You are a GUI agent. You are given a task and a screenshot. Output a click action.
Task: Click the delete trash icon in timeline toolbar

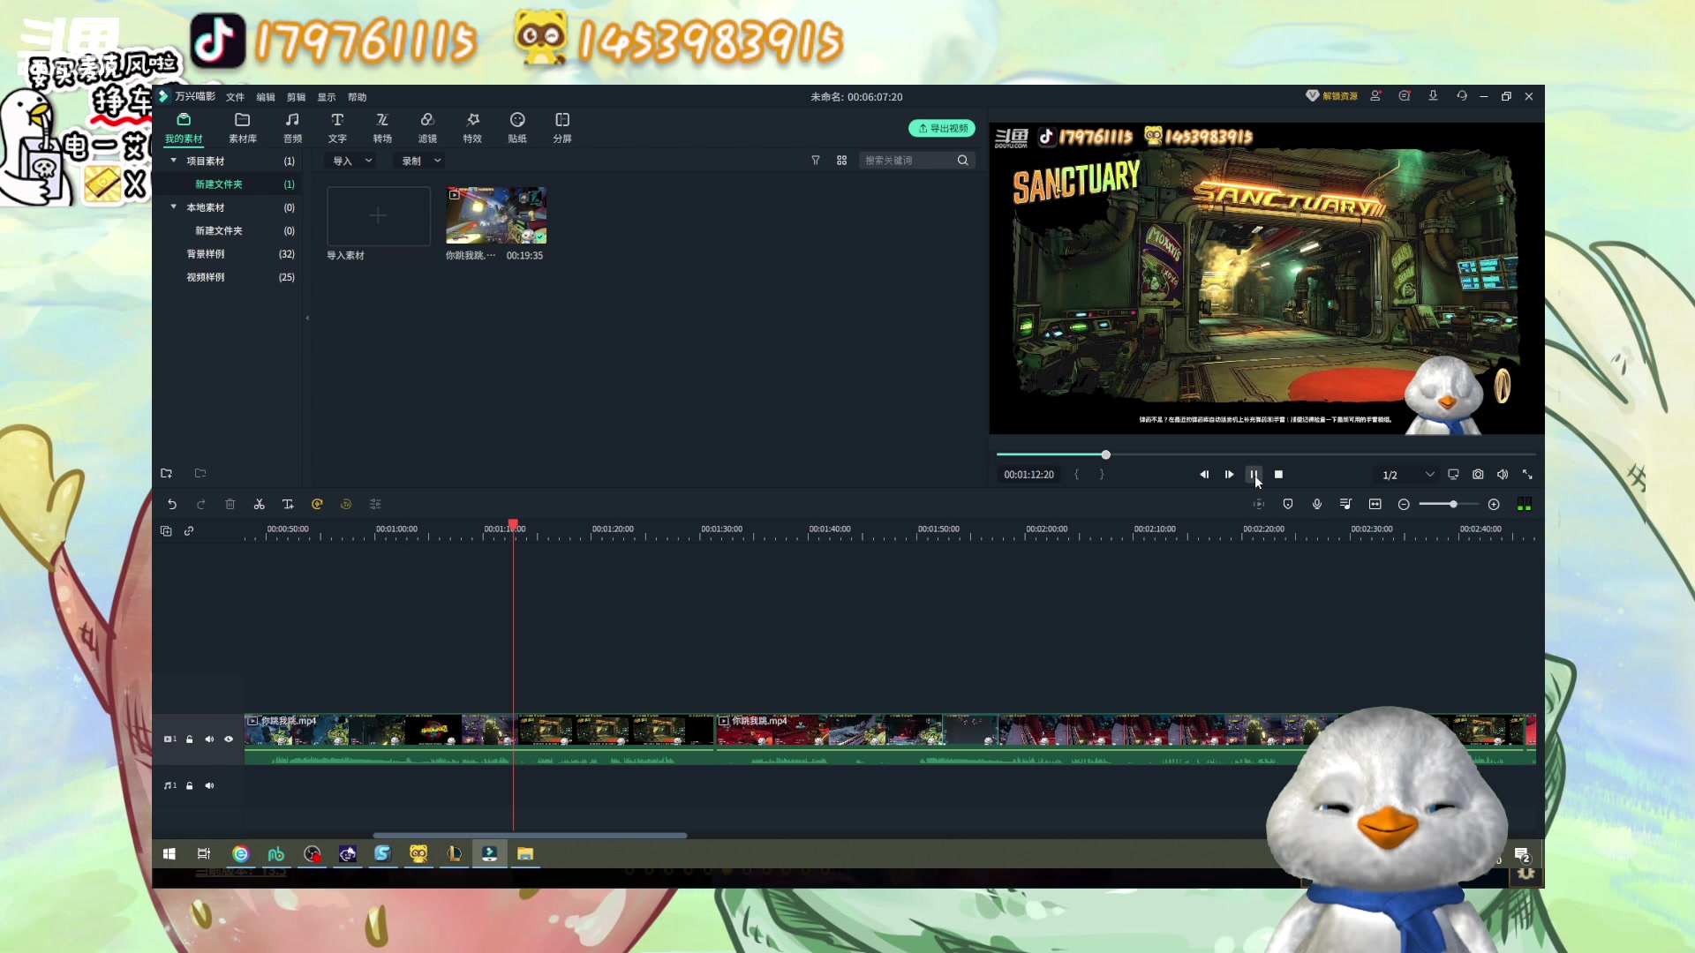point(230,505)
